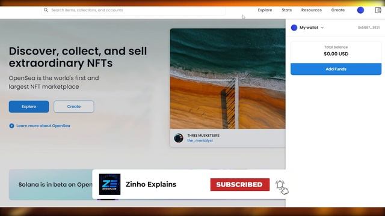The width and height of the screenshot is (385, 216).
Task: Click the search magnifier icon
Action: click(46, 10)
